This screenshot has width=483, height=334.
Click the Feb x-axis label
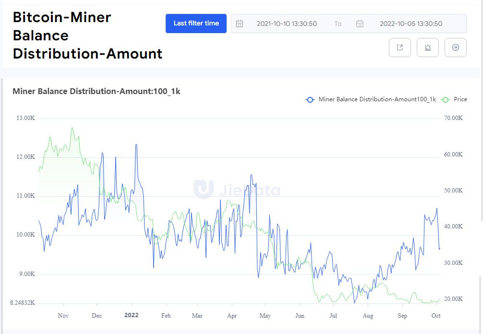click(x=166, y=316)
